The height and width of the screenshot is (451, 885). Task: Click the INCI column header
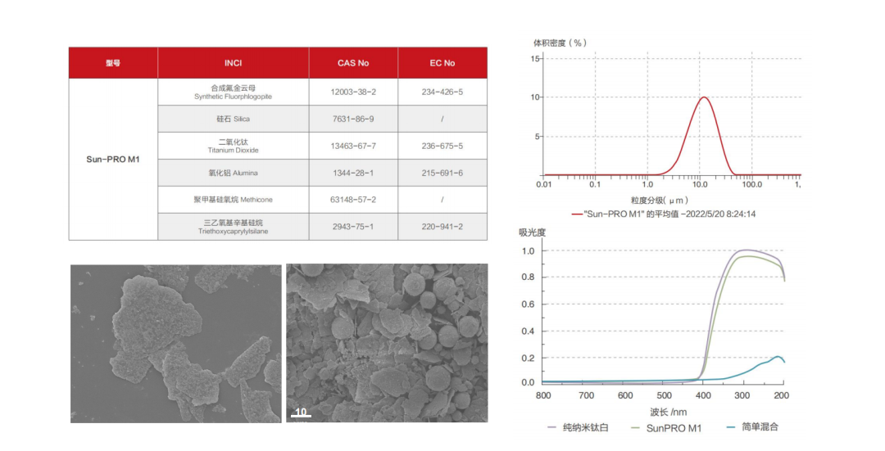click(233, 63)
